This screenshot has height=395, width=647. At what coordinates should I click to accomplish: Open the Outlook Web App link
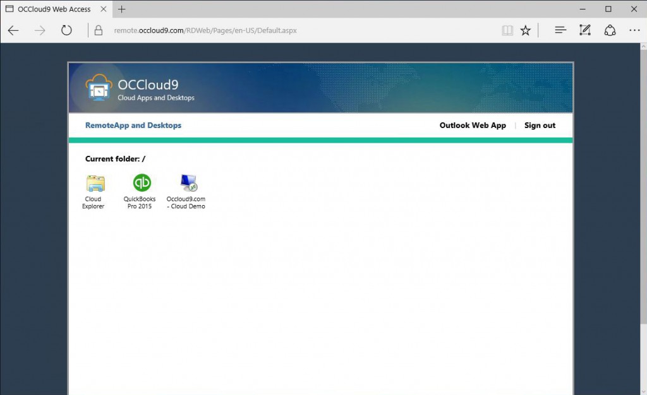pyautogui.click(x=473, y=125)
